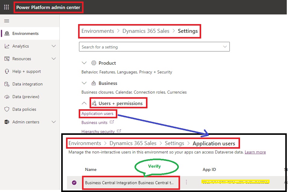Click the Learn more link
The width and height of the screenshot is (288, 192).
point(255,152)
